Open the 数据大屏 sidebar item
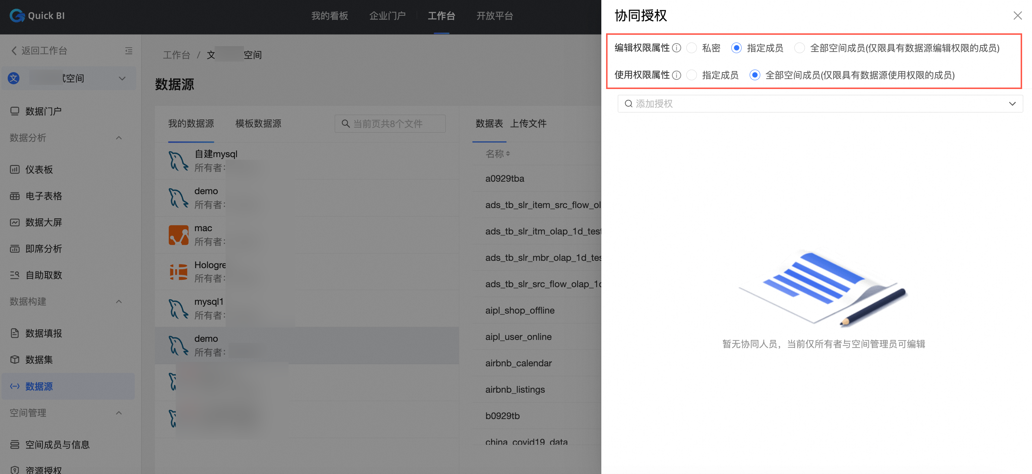1032x474 pixels. tap(43, 222)
